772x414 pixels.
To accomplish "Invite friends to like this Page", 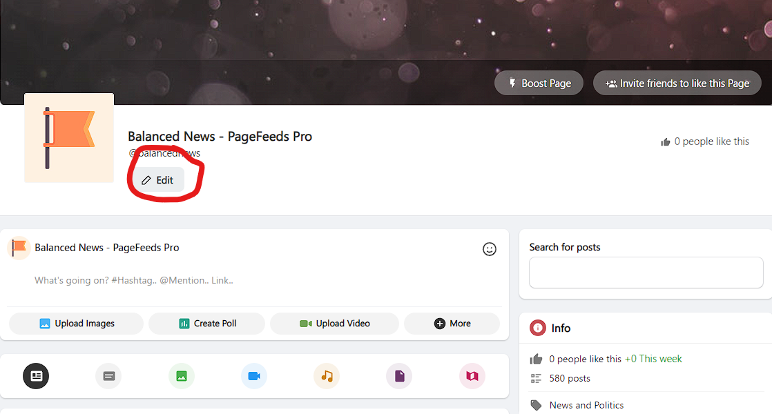I will [677, 83].
